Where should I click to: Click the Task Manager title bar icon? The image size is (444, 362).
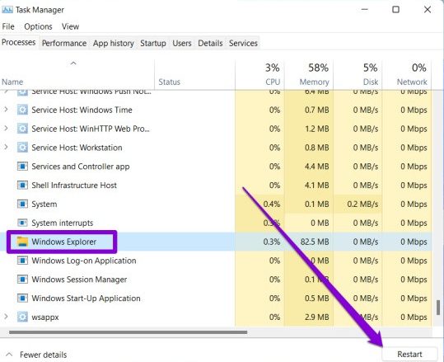[7, 10]
